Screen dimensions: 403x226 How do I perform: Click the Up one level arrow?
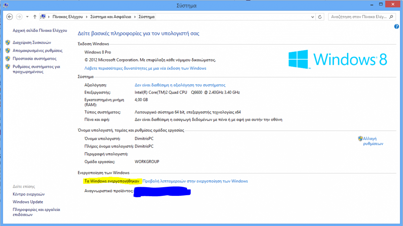point(35,17)
